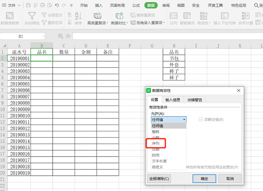Click the Print icon in quick access bar
Image resolution: width=263 pixels, height=191 pixels.
43,5
